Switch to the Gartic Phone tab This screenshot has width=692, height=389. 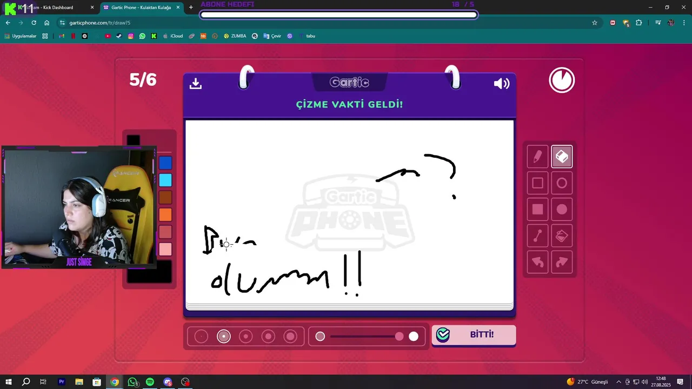click(141, 8)
